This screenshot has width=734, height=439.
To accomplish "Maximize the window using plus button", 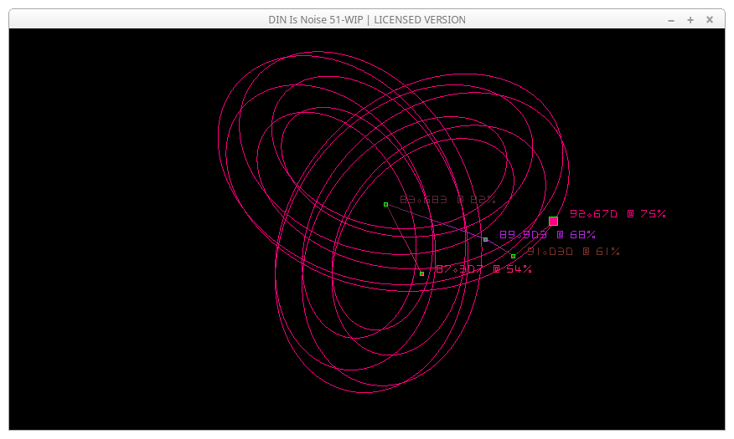I will point(690,19).
